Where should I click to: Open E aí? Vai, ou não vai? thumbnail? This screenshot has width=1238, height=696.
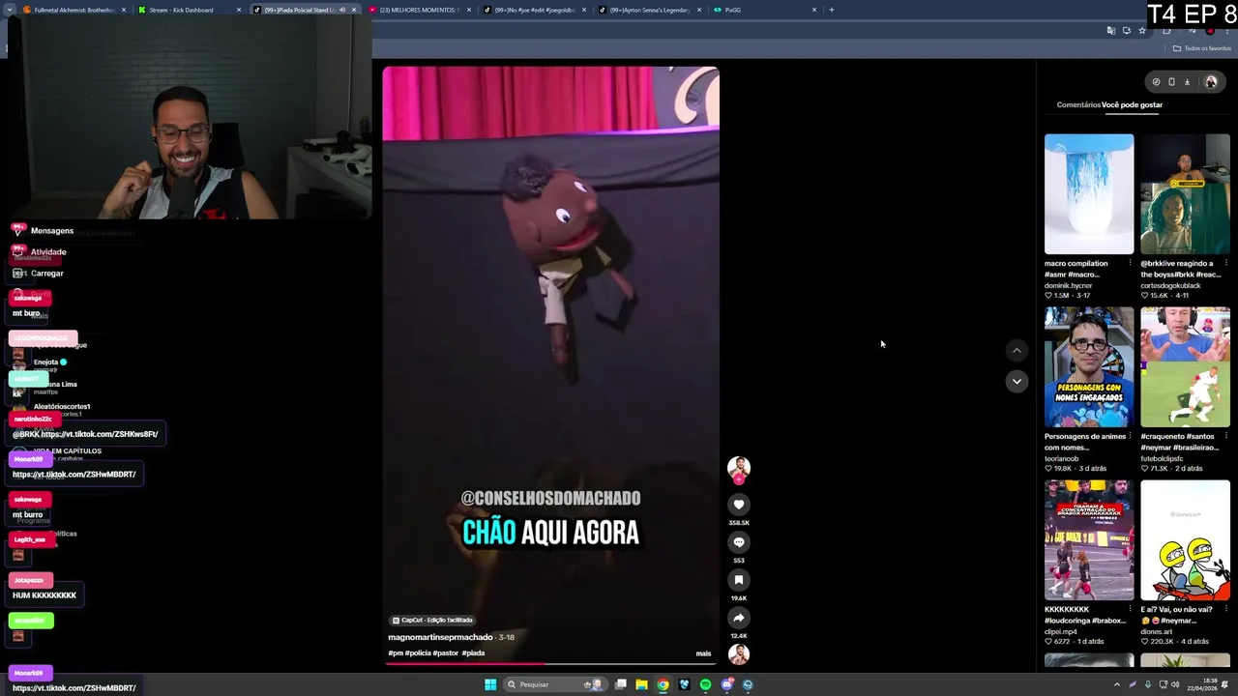[x=1185, y=540]
